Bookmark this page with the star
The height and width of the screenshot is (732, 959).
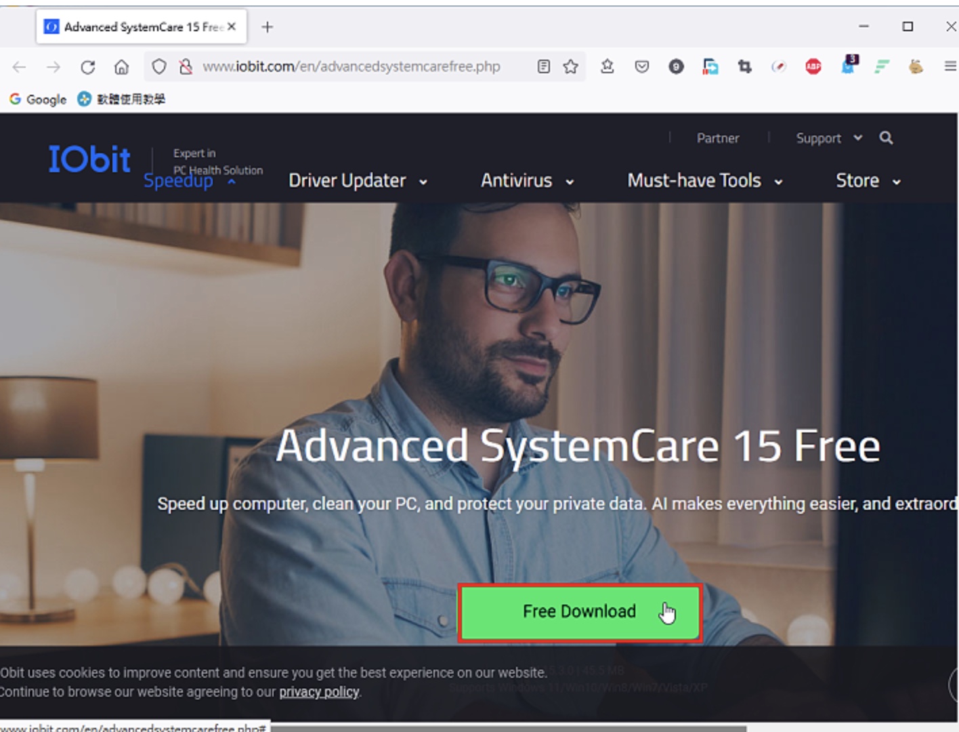tap(571, 66)
